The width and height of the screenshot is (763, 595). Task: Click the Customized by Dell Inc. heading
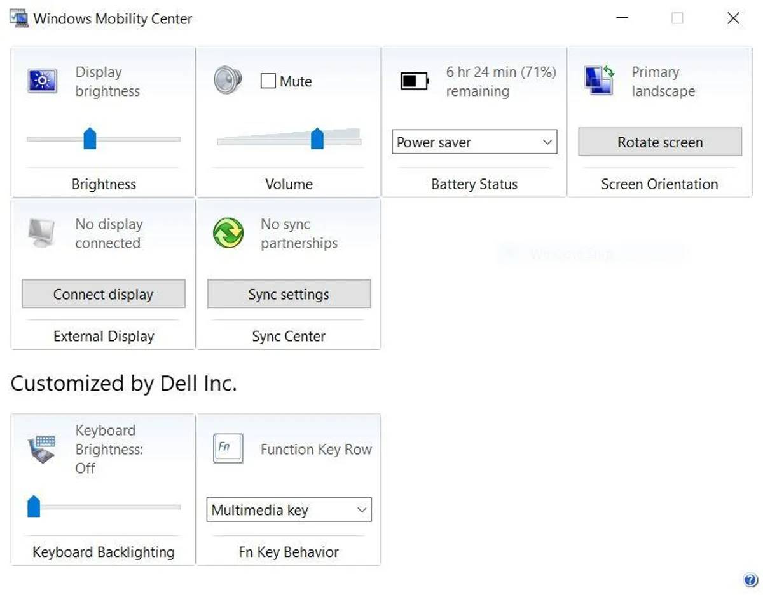125,384
